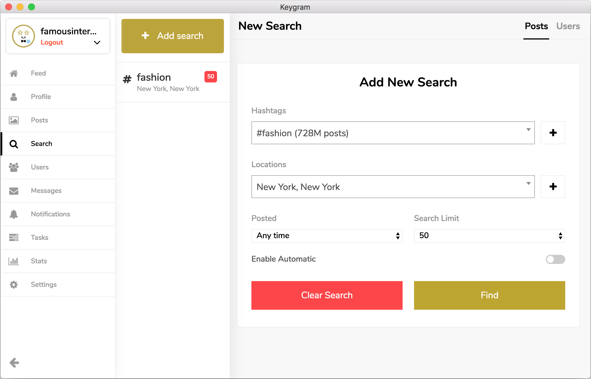Screen dimensions: 591x379
Task: Open the Search Limit dropdown
Action: (489, 236)
